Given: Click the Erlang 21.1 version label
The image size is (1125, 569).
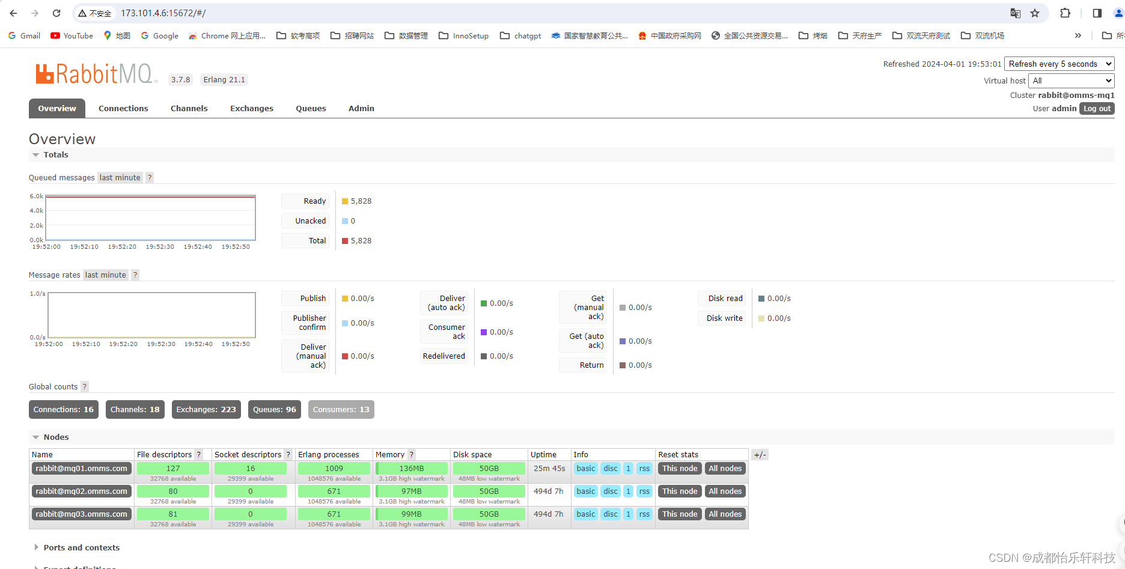Looking at the screenshot, I should pos(224,79).
